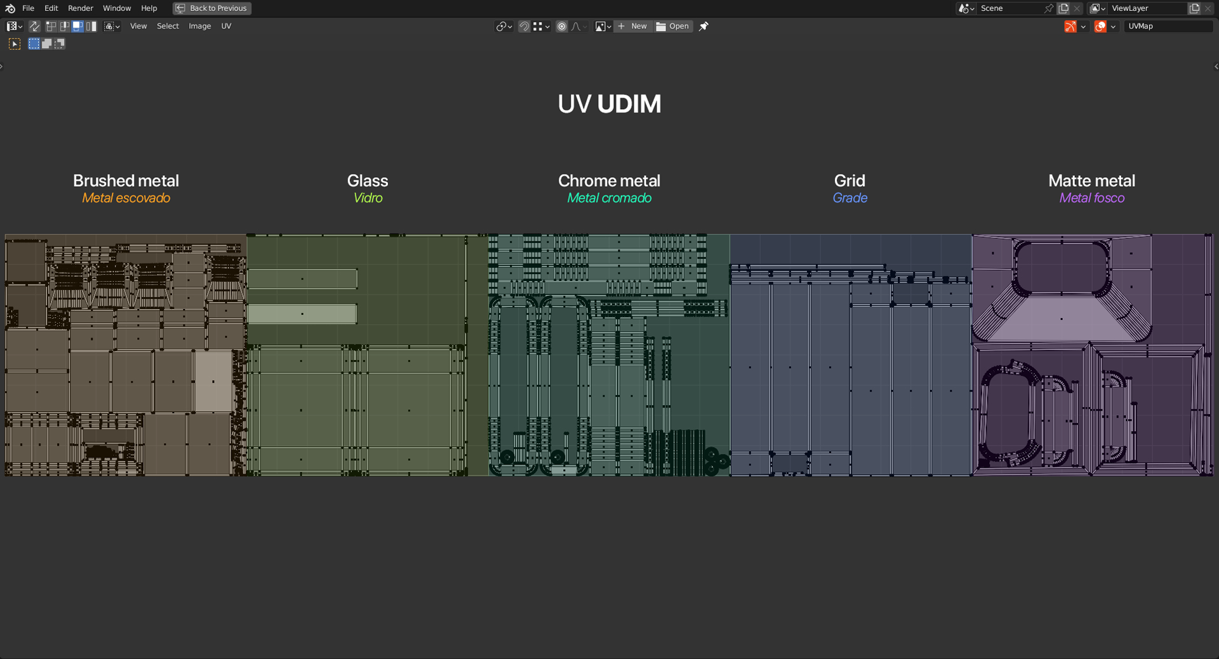Click Back to Previous button

pyautogui.click(x=212, y=8)
